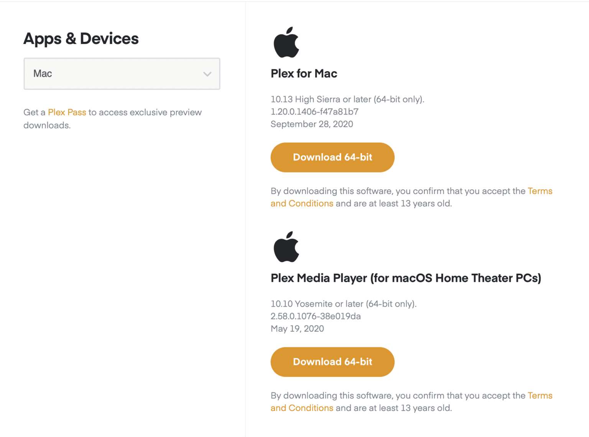Click the May 19, 2020 release date
This screenshot has height=437, width=589.
point(297,329)
